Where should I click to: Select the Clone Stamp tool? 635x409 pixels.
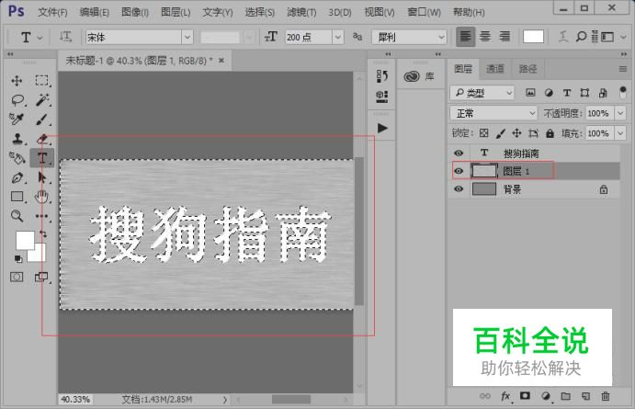pos(17,139)
